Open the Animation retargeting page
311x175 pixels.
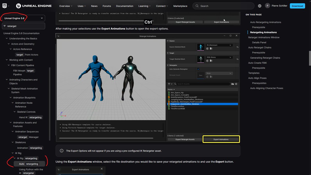tap(30, 148)
